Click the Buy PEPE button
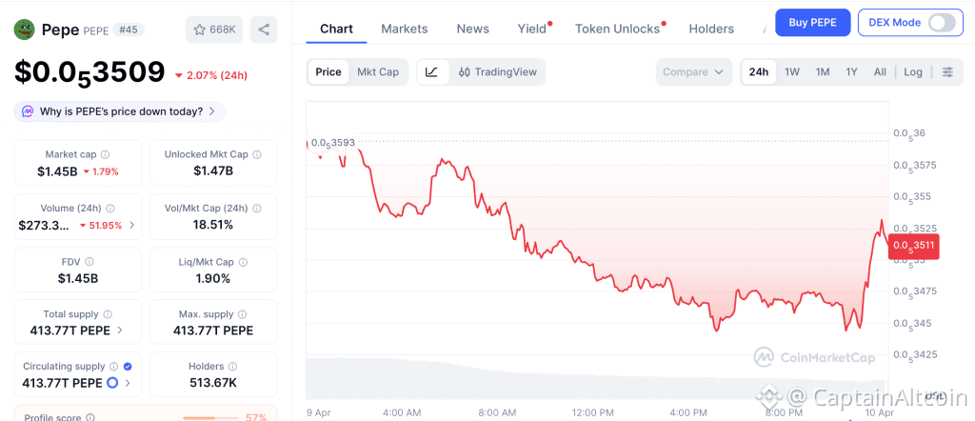975x421 pixels. tap(812, 23)
